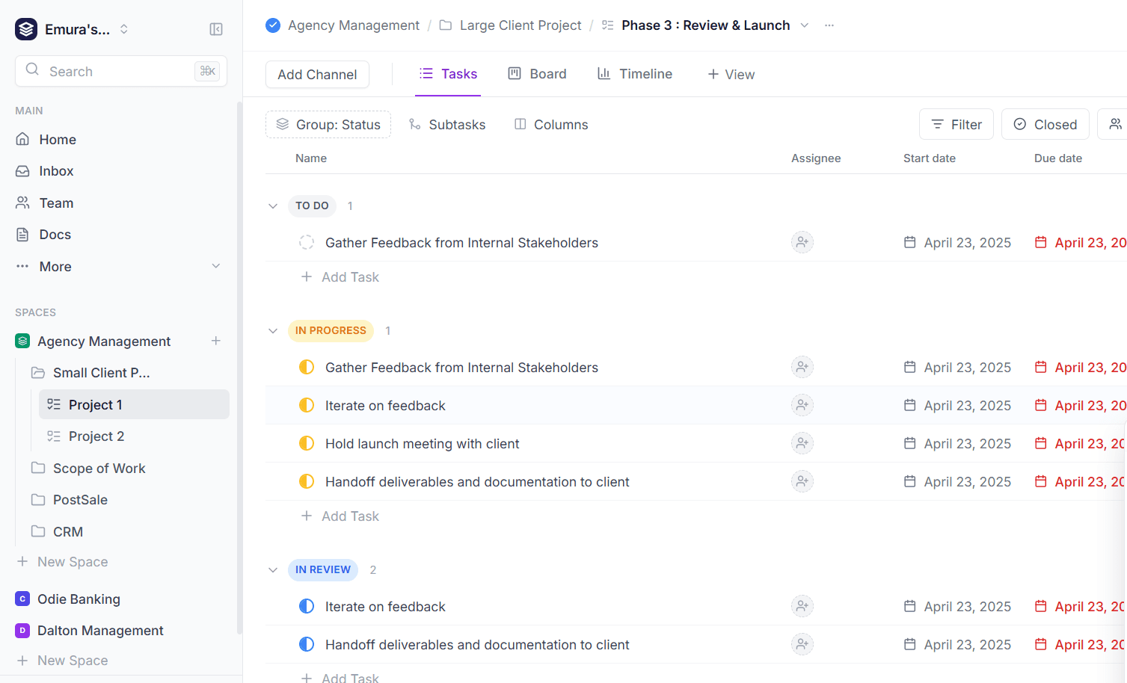Open the ellipsis menu beside Phase 3 title
This screenshot has height=683, width=1127.
[x=829, y=25]
